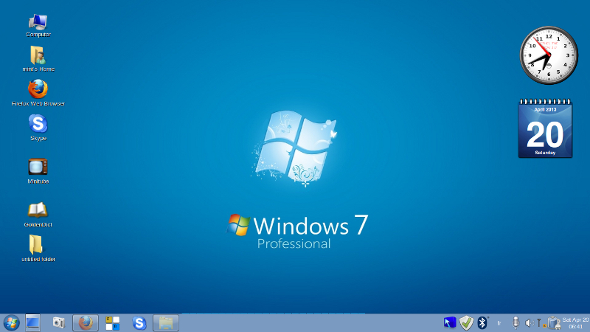The width and height of the screenshot is (590, 332).
Task: Switch to the file manager taskbar window
Action: 166,323
